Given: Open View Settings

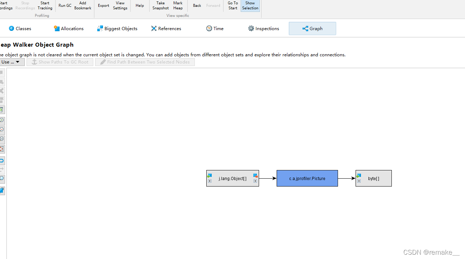Looking at the screenshot, I should coord(120,5).
